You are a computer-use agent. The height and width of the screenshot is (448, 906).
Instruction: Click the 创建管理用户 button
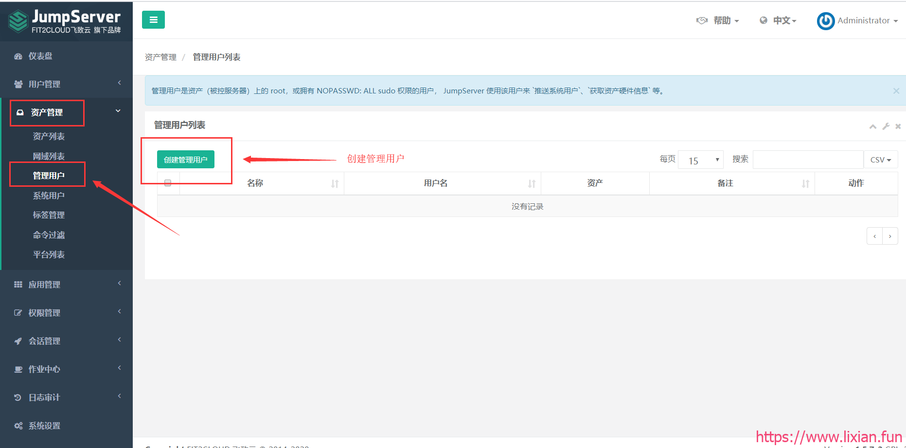point(186,160)
